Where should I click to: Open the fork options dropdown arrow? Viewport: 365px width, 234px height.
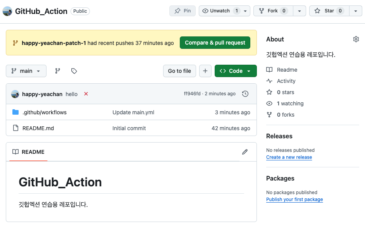coord(300,11)
